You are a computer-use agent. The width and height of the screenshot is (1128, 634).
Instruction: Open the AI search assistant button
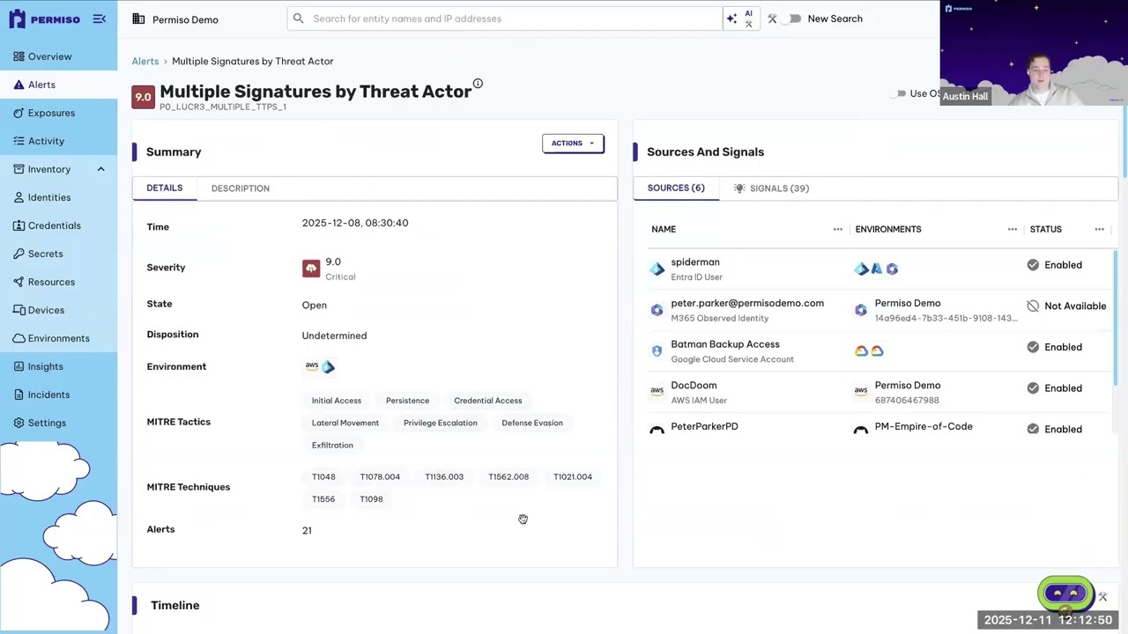(x=739, y=18)
